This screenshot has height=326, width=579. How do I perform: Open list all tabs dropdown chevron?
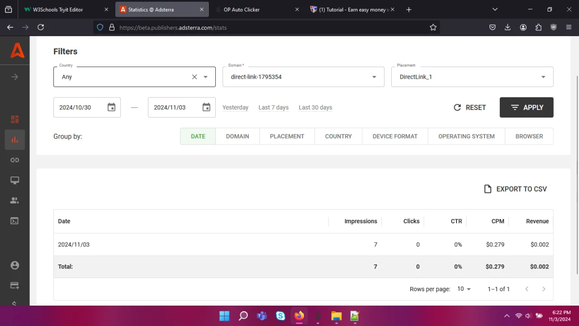tap(495, 10)
